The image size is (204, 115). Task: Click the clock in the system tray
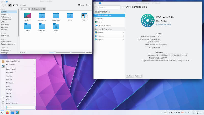(195, 113)
